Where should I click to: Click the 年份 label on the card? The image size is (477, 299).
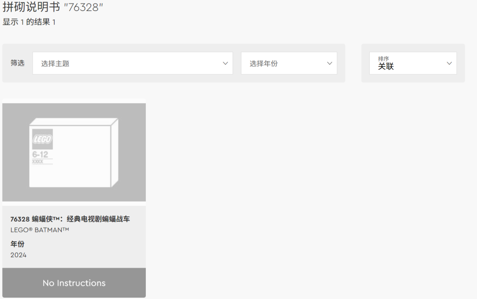pos(17,244)
